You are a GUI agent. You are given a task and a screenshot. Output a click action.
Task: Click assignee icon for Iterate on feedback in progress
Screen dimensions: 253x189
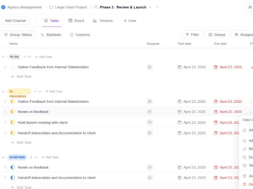[x=150, y=112]
